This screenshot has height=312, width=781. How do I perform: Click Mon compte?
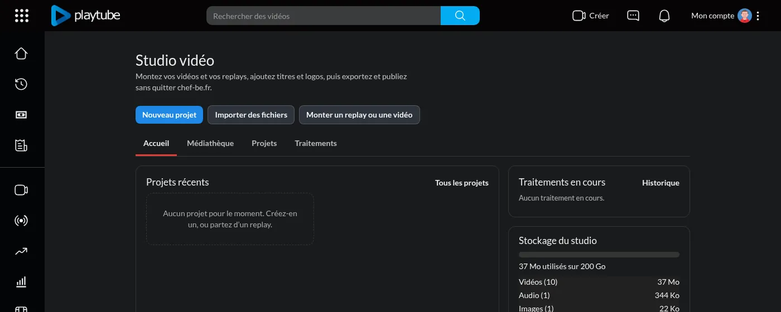click(712, 16)
